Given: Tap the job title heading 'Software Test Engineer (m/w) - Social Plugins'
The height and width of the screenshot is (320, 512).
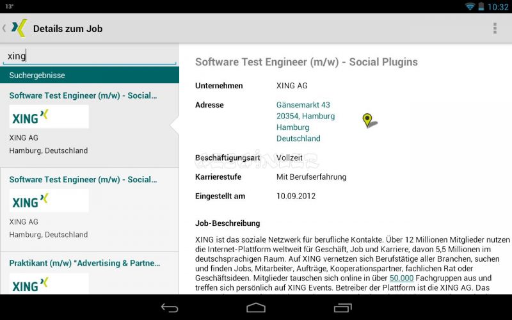Looking at the screenshot, I should (307, 62).
